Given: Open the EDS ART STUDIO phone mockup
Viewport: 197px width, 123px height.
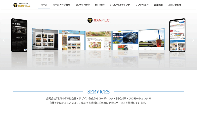Looking at the screenshot, I should (x=19, y=35).
